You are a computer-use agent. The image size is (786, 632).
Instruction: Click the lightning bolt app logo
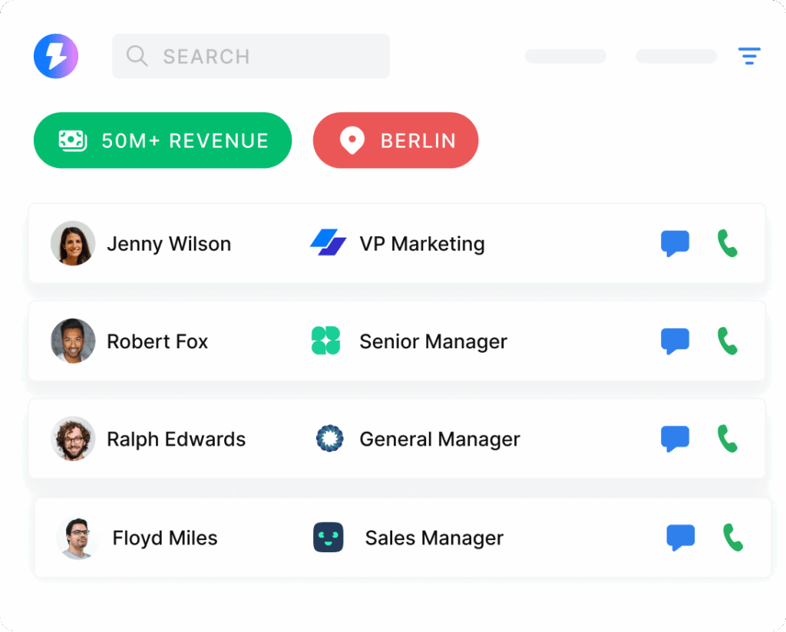tap(56, 56)
